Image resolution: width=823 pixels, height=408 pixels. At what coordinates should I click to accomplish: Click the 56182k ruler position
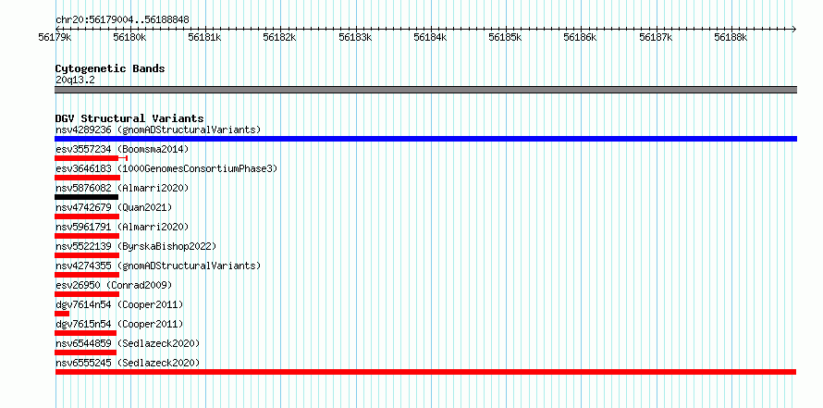[x=280, y=37]
